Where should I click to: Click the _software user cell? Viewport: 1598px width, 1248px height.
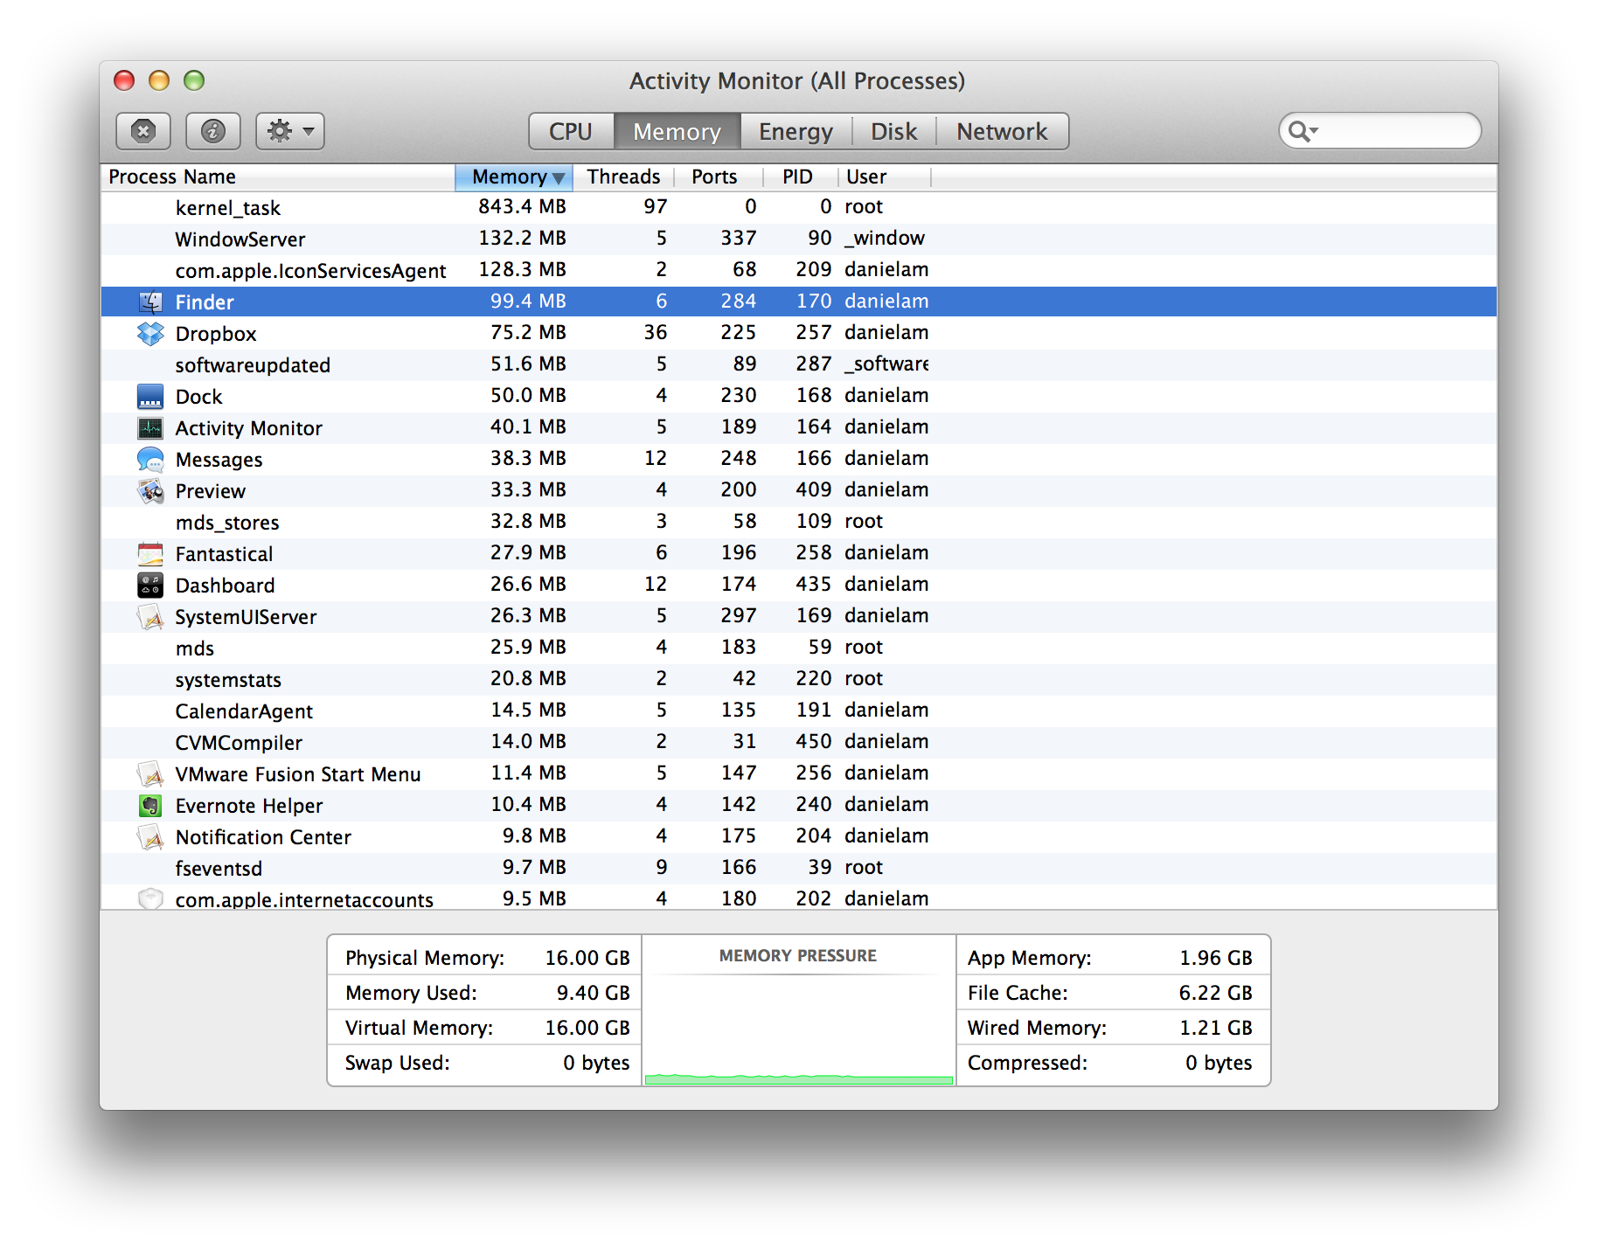886,364
